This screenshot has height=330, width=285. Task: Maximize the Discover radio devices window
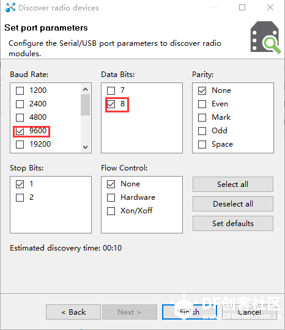click(x=242, y=7)
